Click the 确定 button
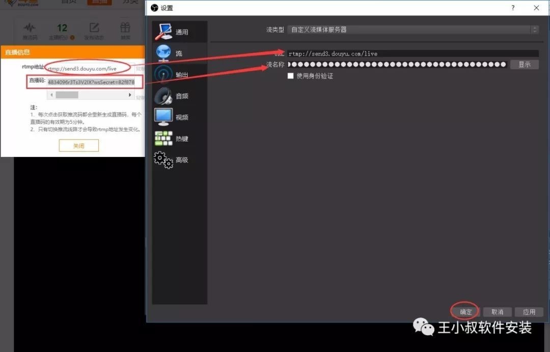Viewport: 550px width, 352px height. coord(466,312)
